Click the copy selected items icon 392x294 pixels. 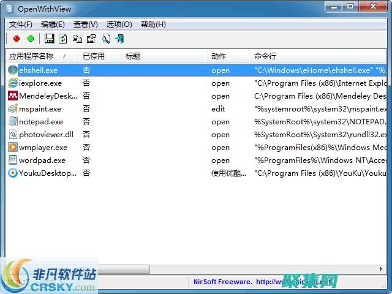click(77, 39)
